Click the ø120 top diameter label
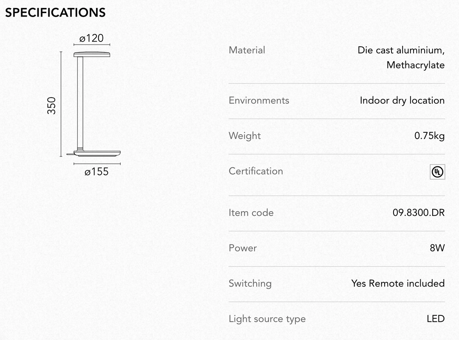 click(92, 38)
